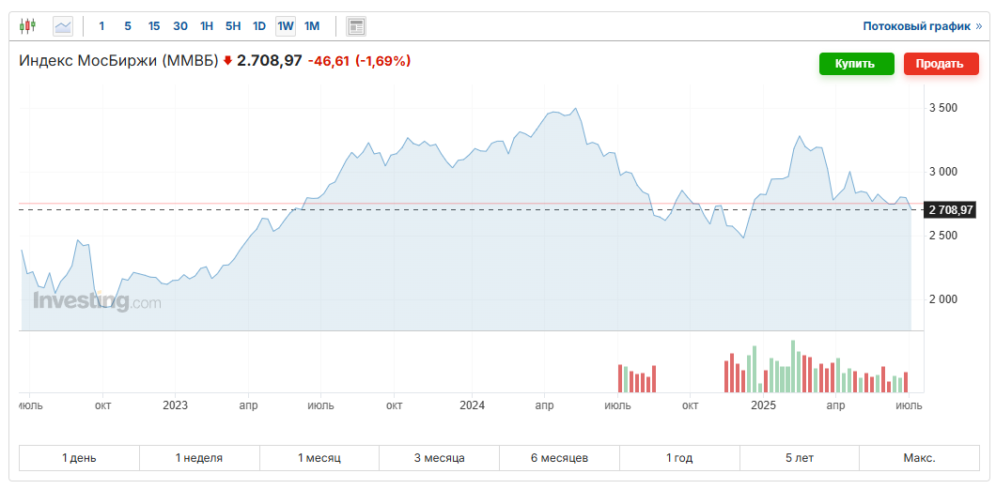Click the red down arrow beside price
Screen dimensions: 996x489
coord(227,61)
